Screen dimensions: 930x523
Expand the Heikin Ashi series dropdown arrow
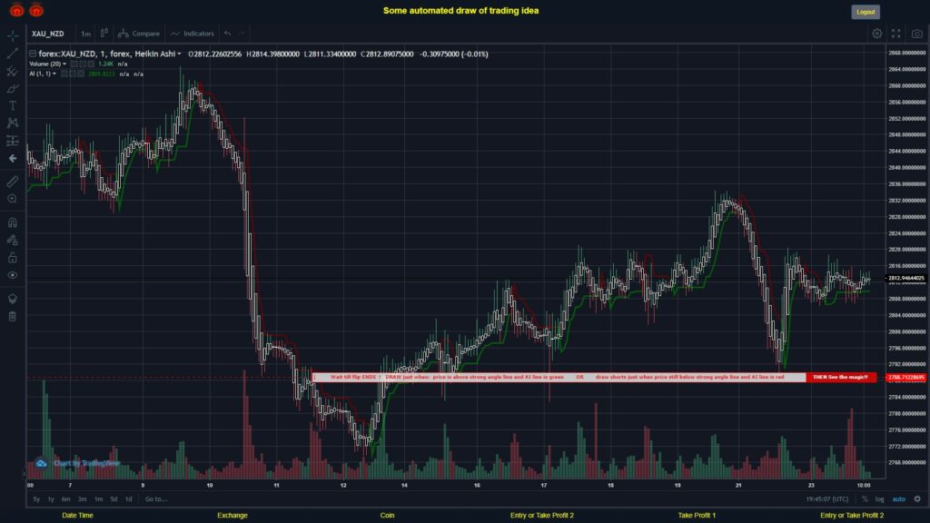click(x=179, y=54)
